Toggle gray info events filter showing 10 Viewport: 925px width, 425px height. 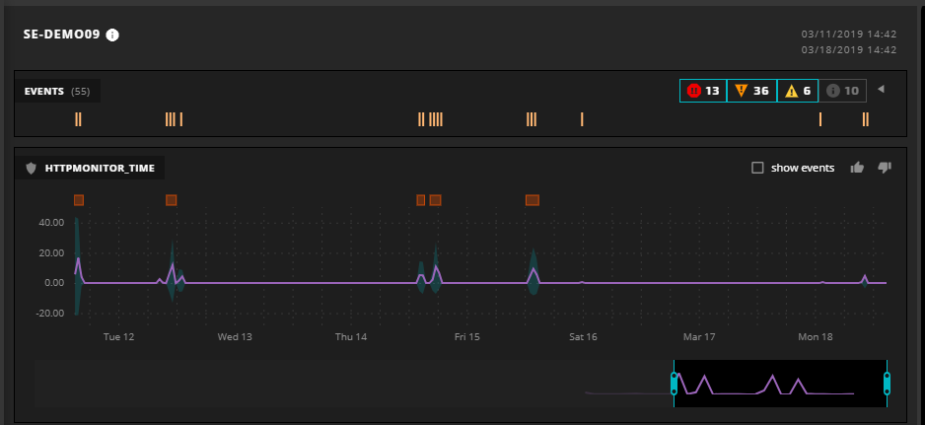(x=843, y=91)
